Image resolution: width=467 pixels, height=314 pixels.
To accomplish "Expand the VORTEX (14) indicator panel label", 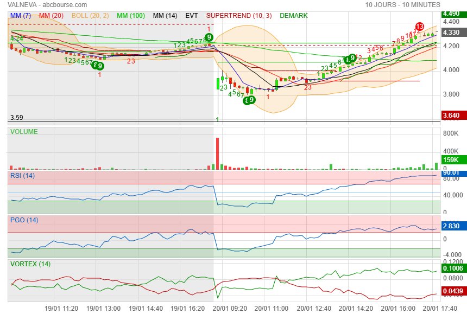I will [31, 264].
